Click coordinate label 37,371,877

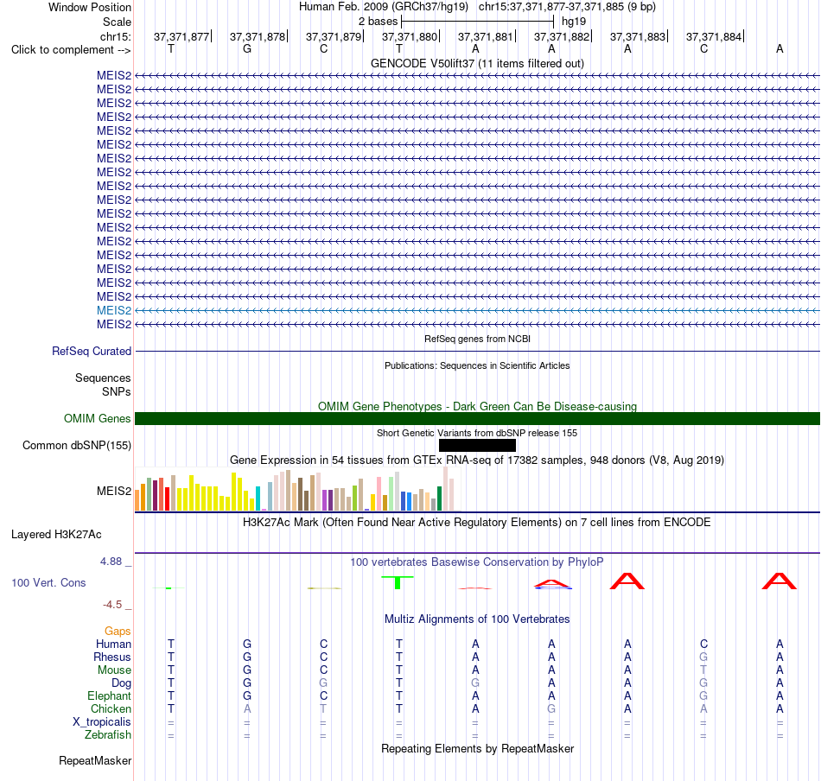(x=181, y=36)
